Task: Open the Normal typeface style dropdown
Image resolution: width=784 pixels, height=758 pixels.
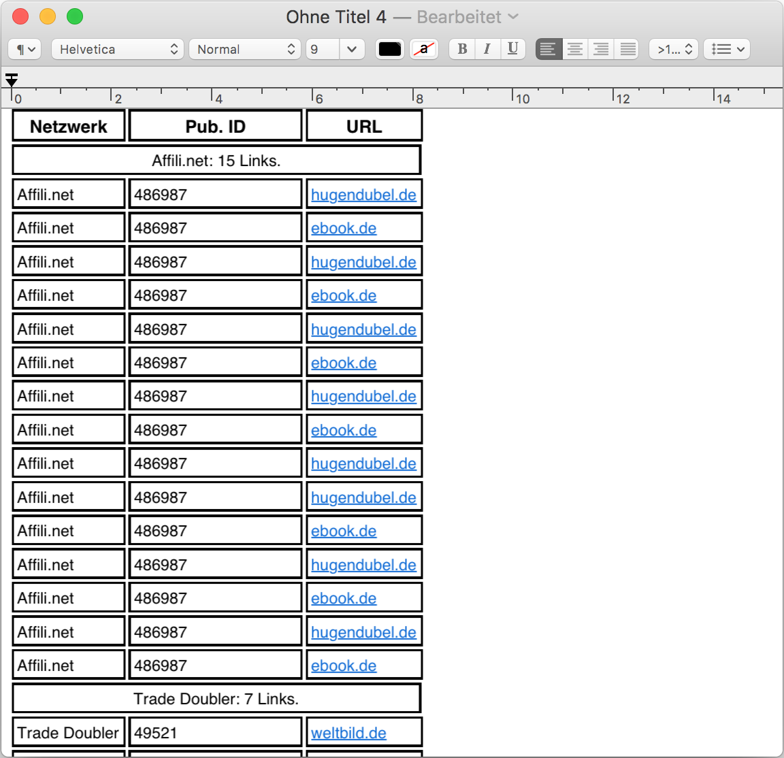Action: pos(245,49)
